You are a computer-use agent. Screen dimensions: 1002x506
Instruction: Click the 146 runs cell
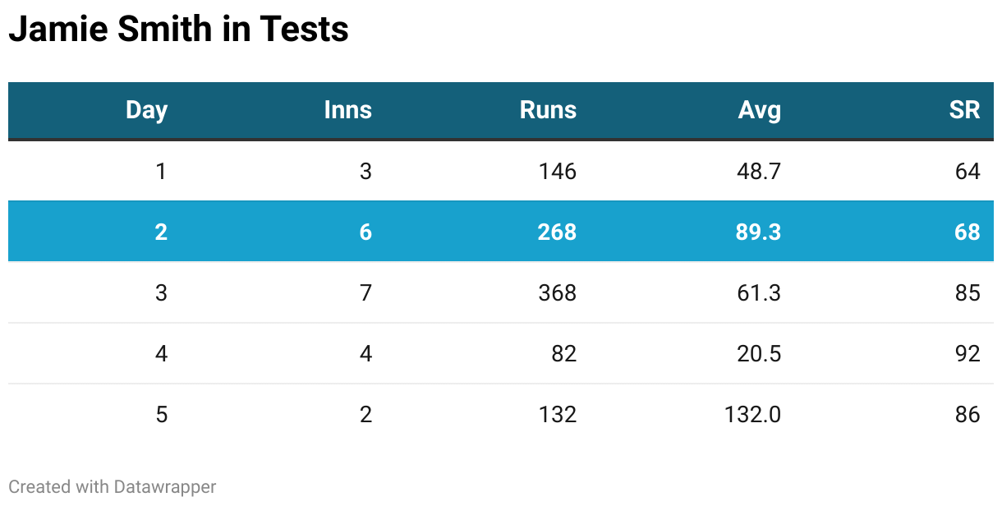pyautogui.click(x=557, y=171)
